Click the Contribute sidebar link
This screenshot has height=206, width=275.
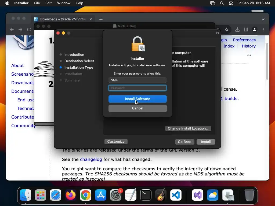(x=23, y=117)
